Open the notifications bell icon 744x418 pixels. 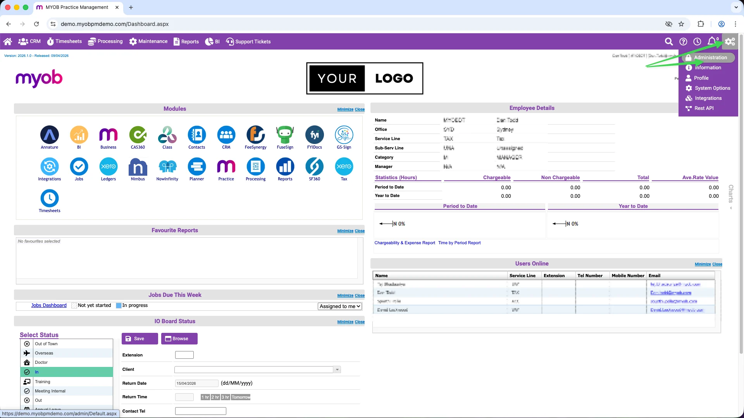[x=712, y=41]
